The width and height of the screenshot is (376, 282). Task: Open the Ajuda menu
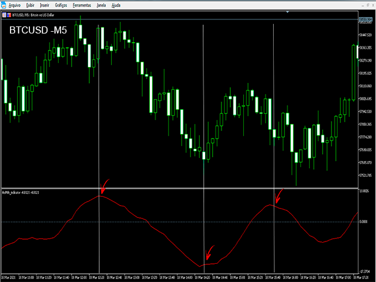coord(116,5)
